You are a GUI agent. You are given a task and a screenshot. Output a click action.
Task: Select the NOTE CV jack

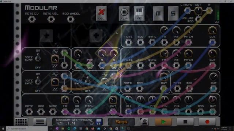point(32,19)
